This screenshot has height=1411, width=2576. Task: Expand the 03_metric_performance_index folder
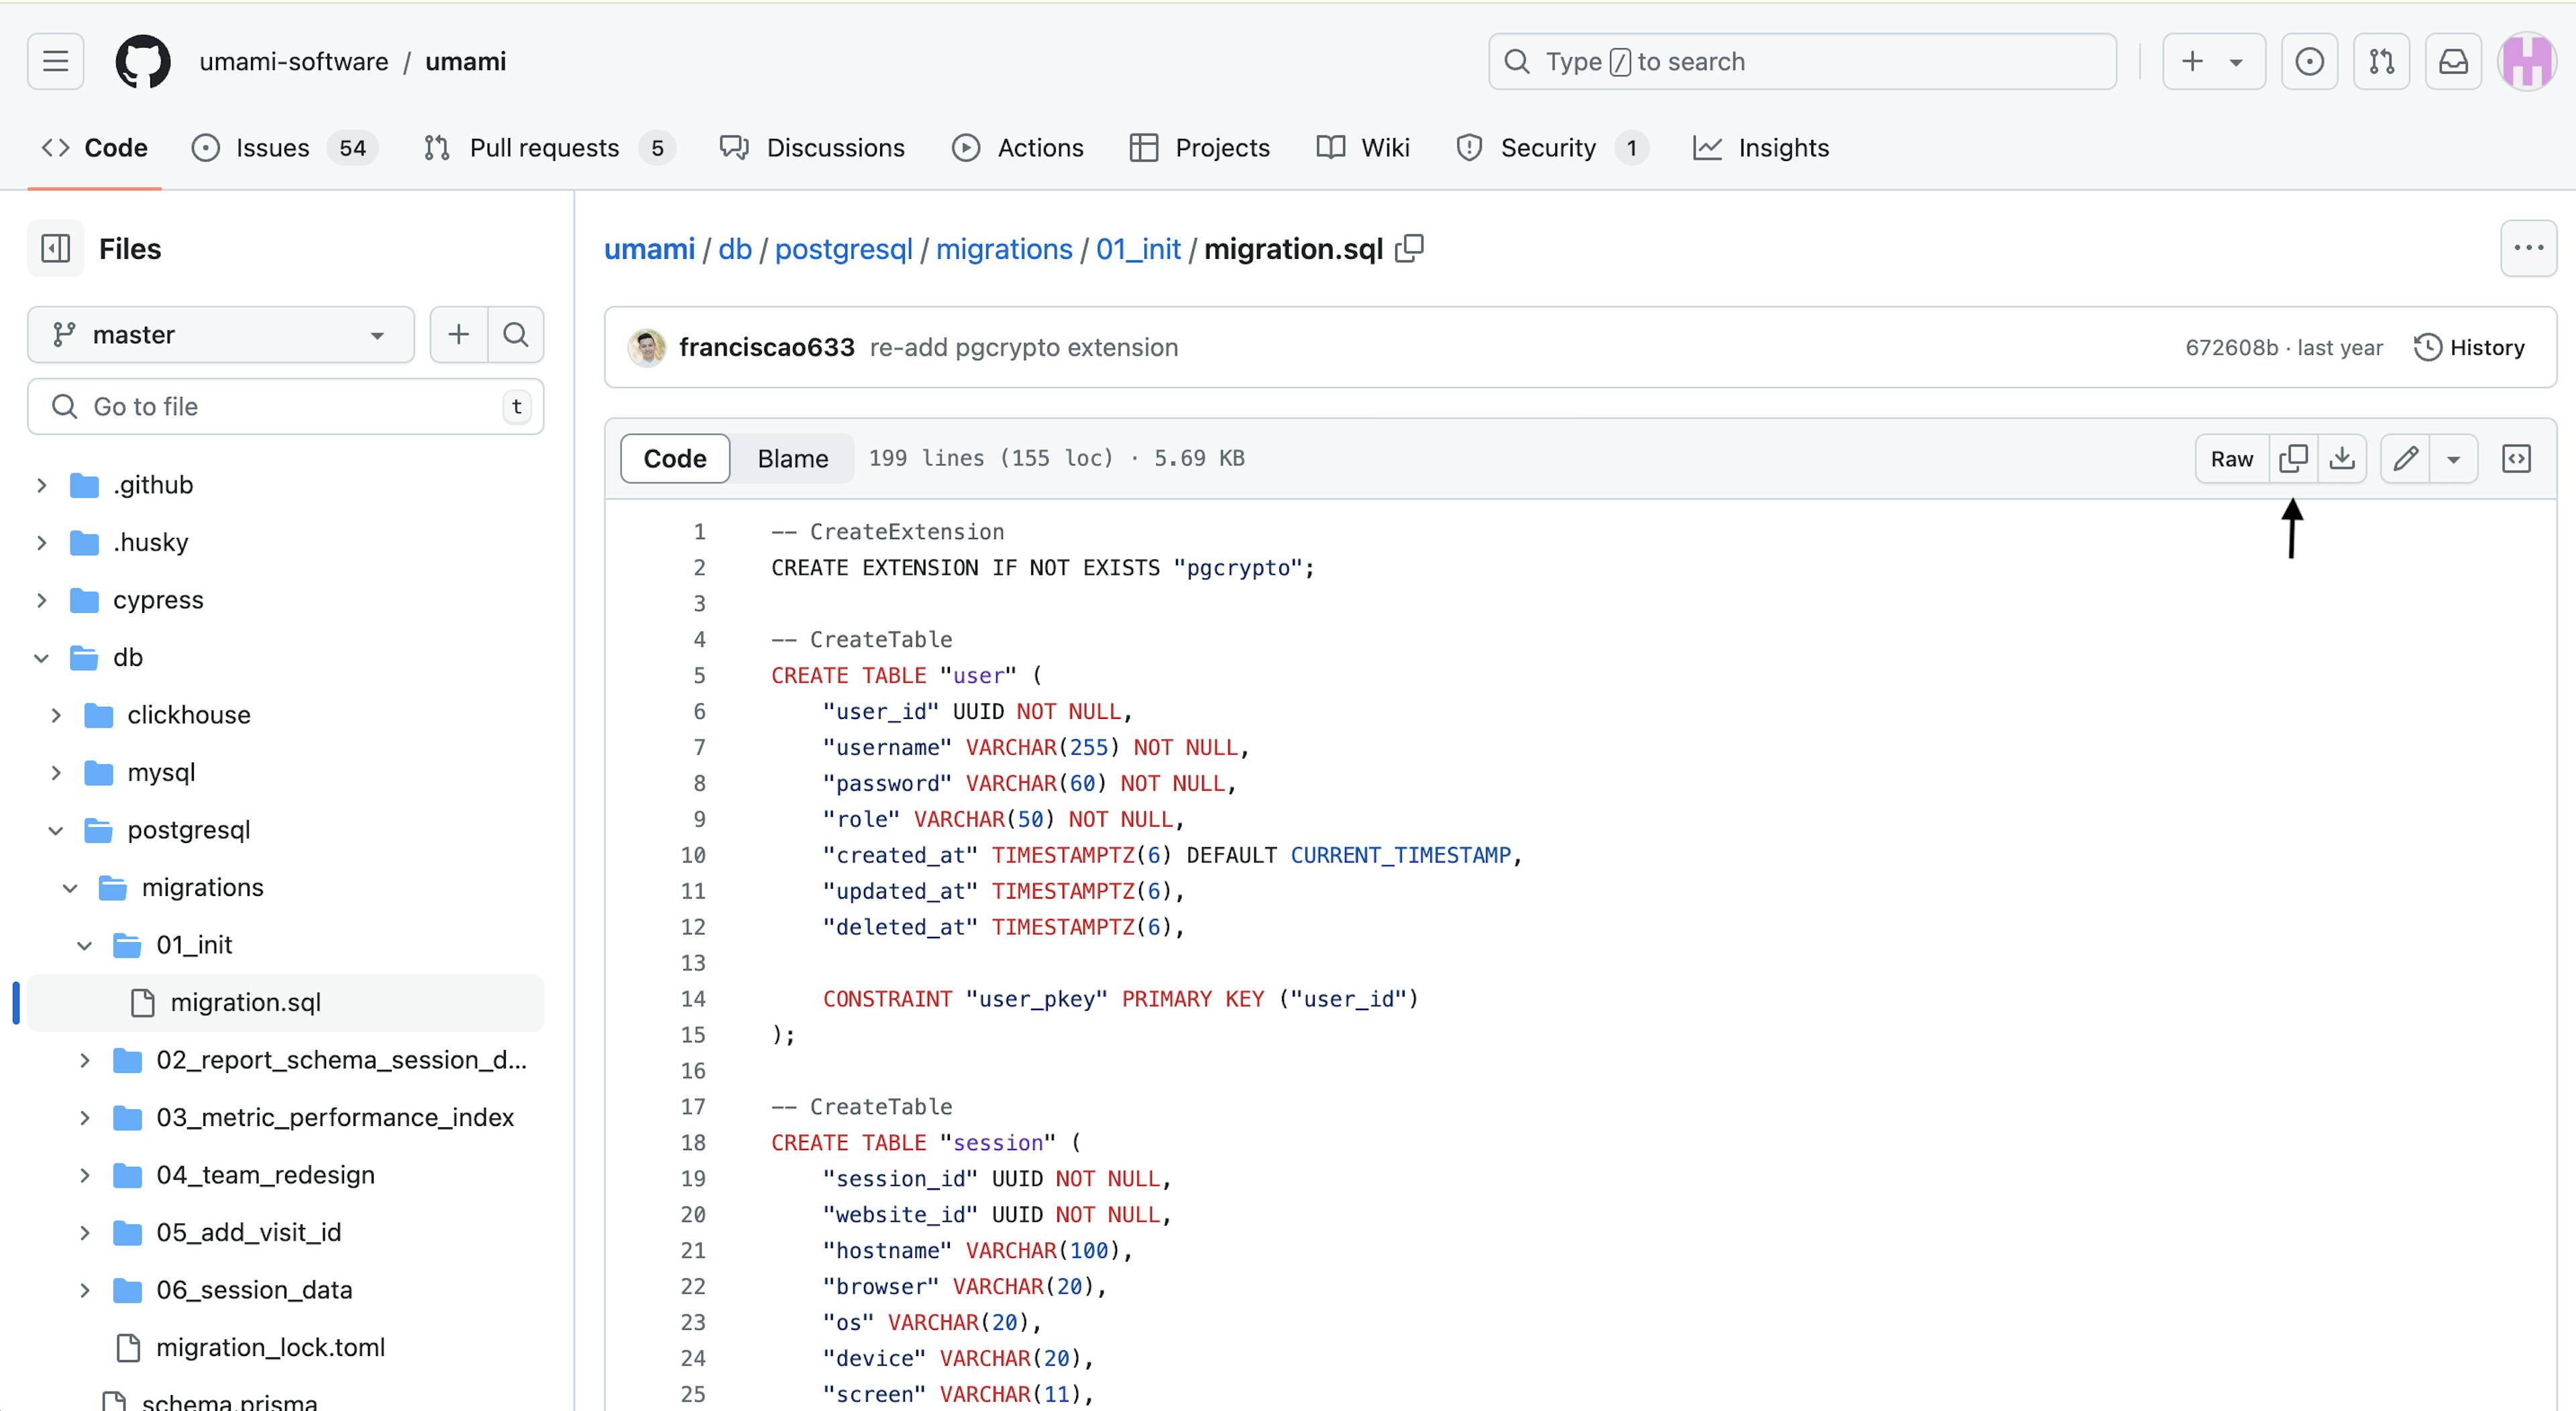tap(85, 1117)
